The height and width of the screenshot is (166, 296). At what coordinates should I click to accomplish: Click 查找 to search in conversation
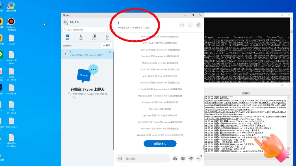point(146,28)
